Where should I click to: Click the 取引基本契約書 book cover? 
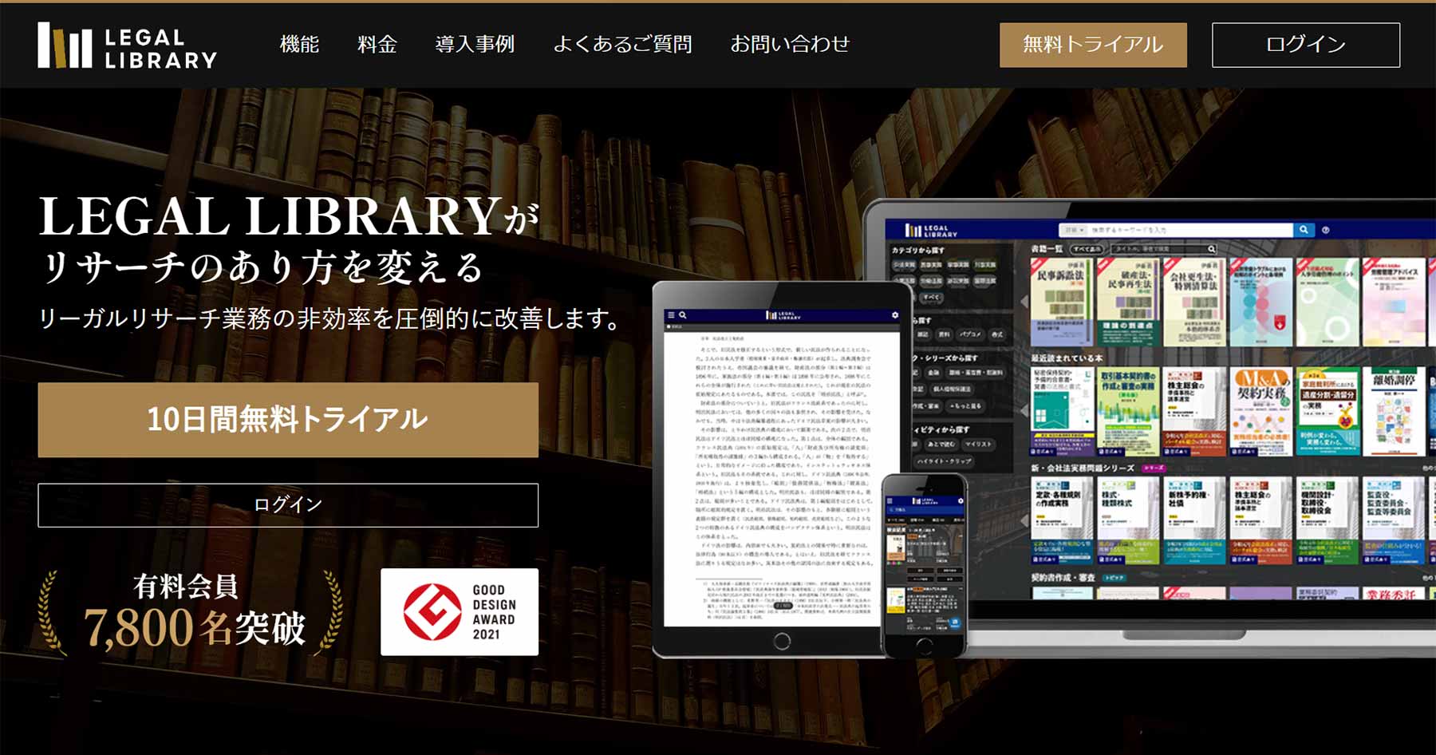point(1129,411)
